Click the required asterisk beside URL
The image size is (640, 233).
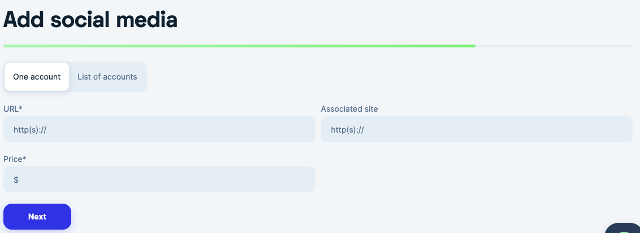(x=20, y=108)
